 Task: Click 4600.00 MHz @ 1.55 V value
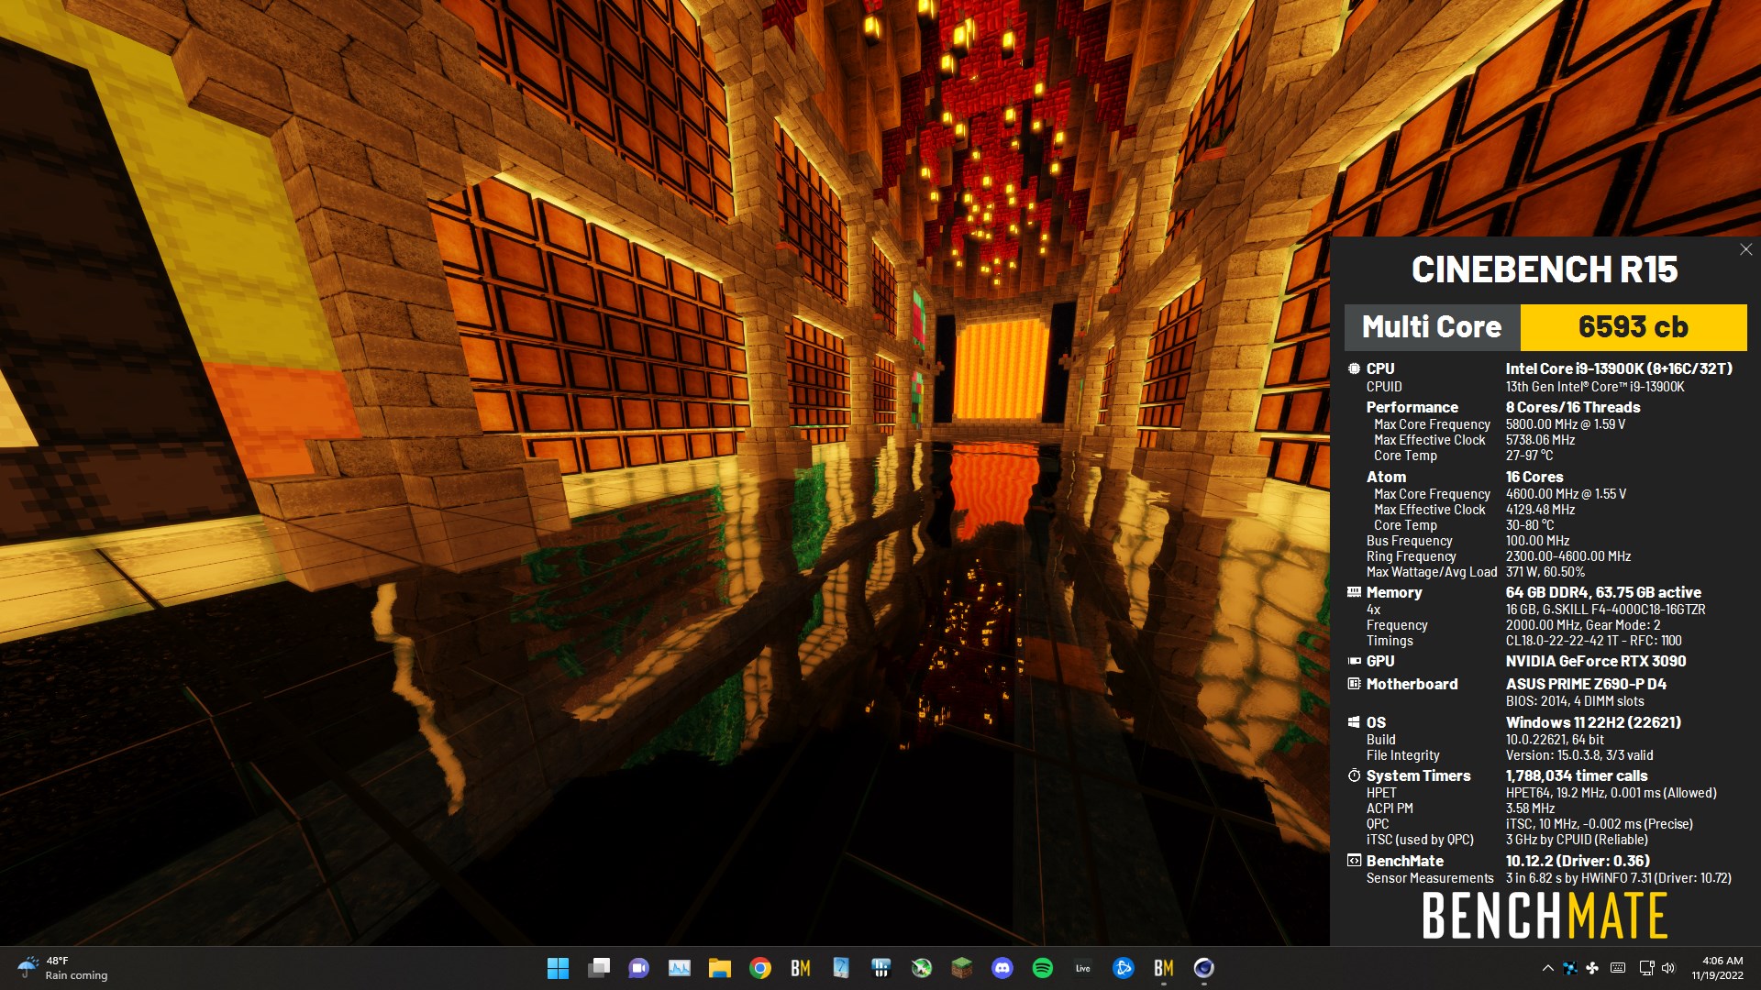click(x=1566, y=494)
